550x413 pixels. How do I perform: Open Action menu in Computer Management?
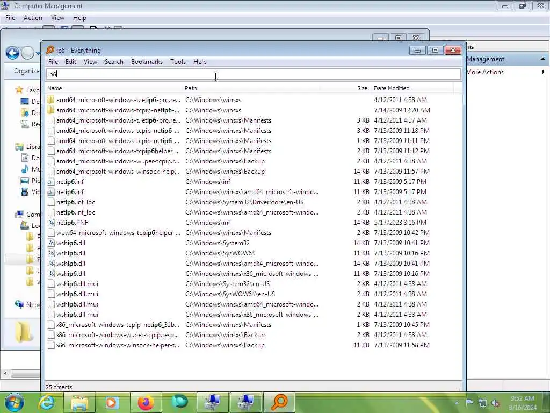tap(33, 18)
